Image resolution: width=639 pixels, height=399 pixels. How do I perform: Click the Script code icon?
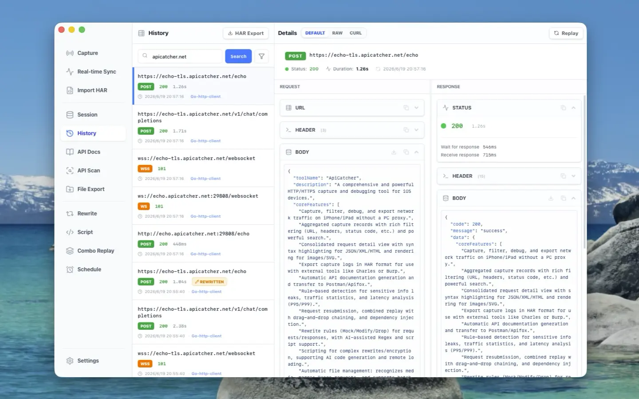(x=70, y=232)
